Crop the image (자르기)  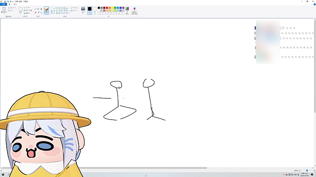pyautogui.click(x=27, y=8)
